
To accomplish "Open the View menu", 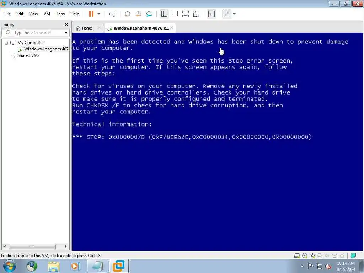I will click(x=33, y=14).
